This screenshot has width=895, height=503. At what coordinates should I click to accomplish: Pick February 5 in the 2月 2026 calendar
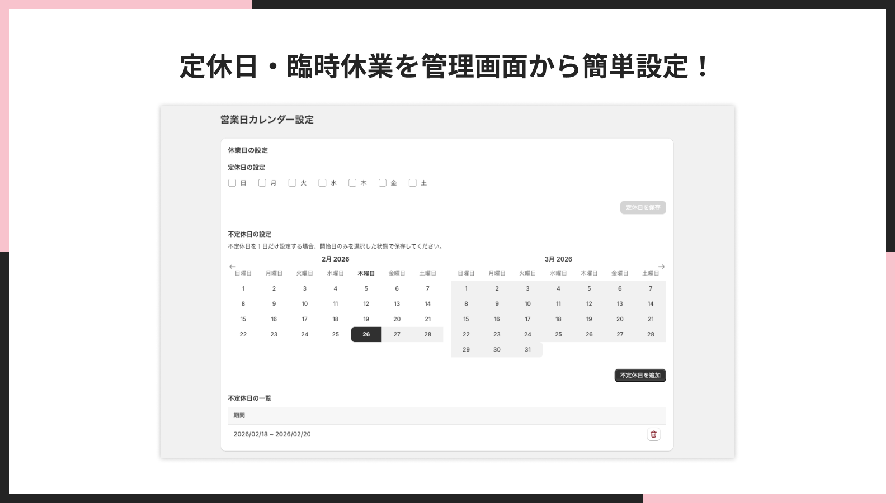366,288
